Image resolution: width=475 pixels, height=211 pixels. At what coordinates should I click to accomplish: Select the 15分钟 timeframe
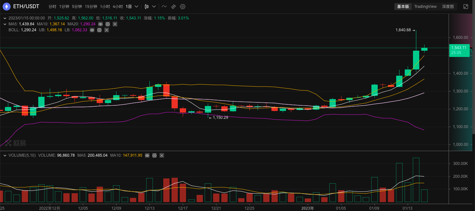coord(91,7)
